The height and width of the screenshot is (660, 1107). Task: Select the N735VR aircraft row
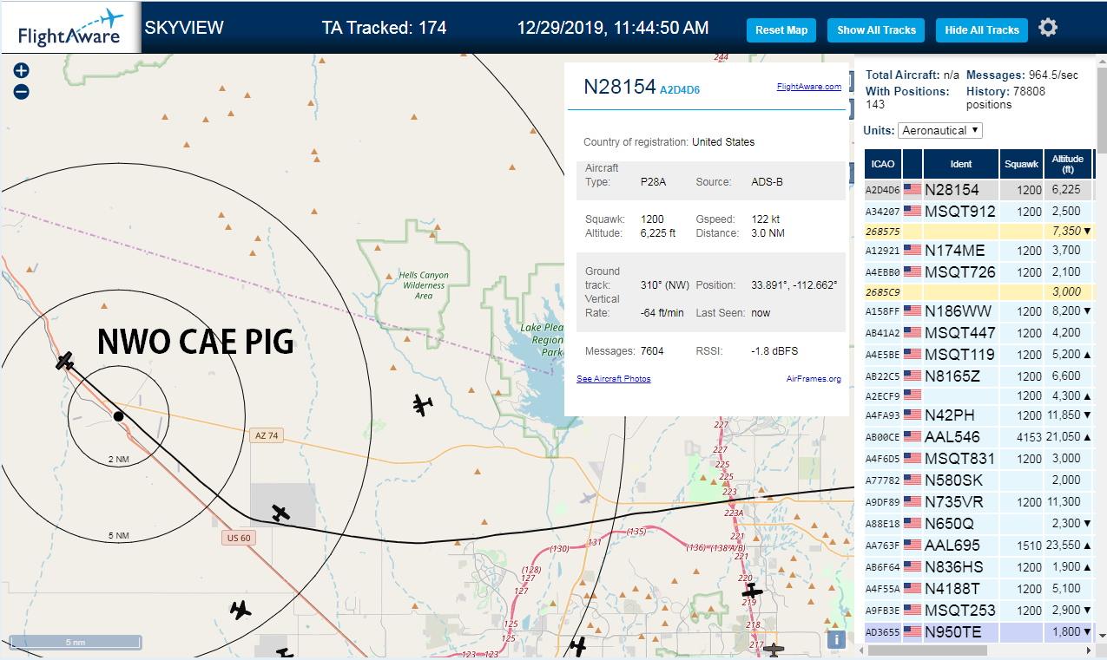[x=979, y=501]
